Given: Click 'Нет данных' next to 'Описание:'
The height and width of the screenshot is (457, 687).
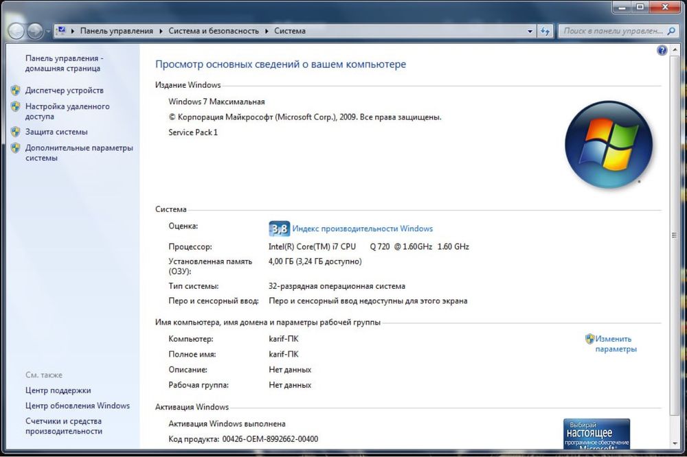Looking at the screenshot, I should click(290, 369).
